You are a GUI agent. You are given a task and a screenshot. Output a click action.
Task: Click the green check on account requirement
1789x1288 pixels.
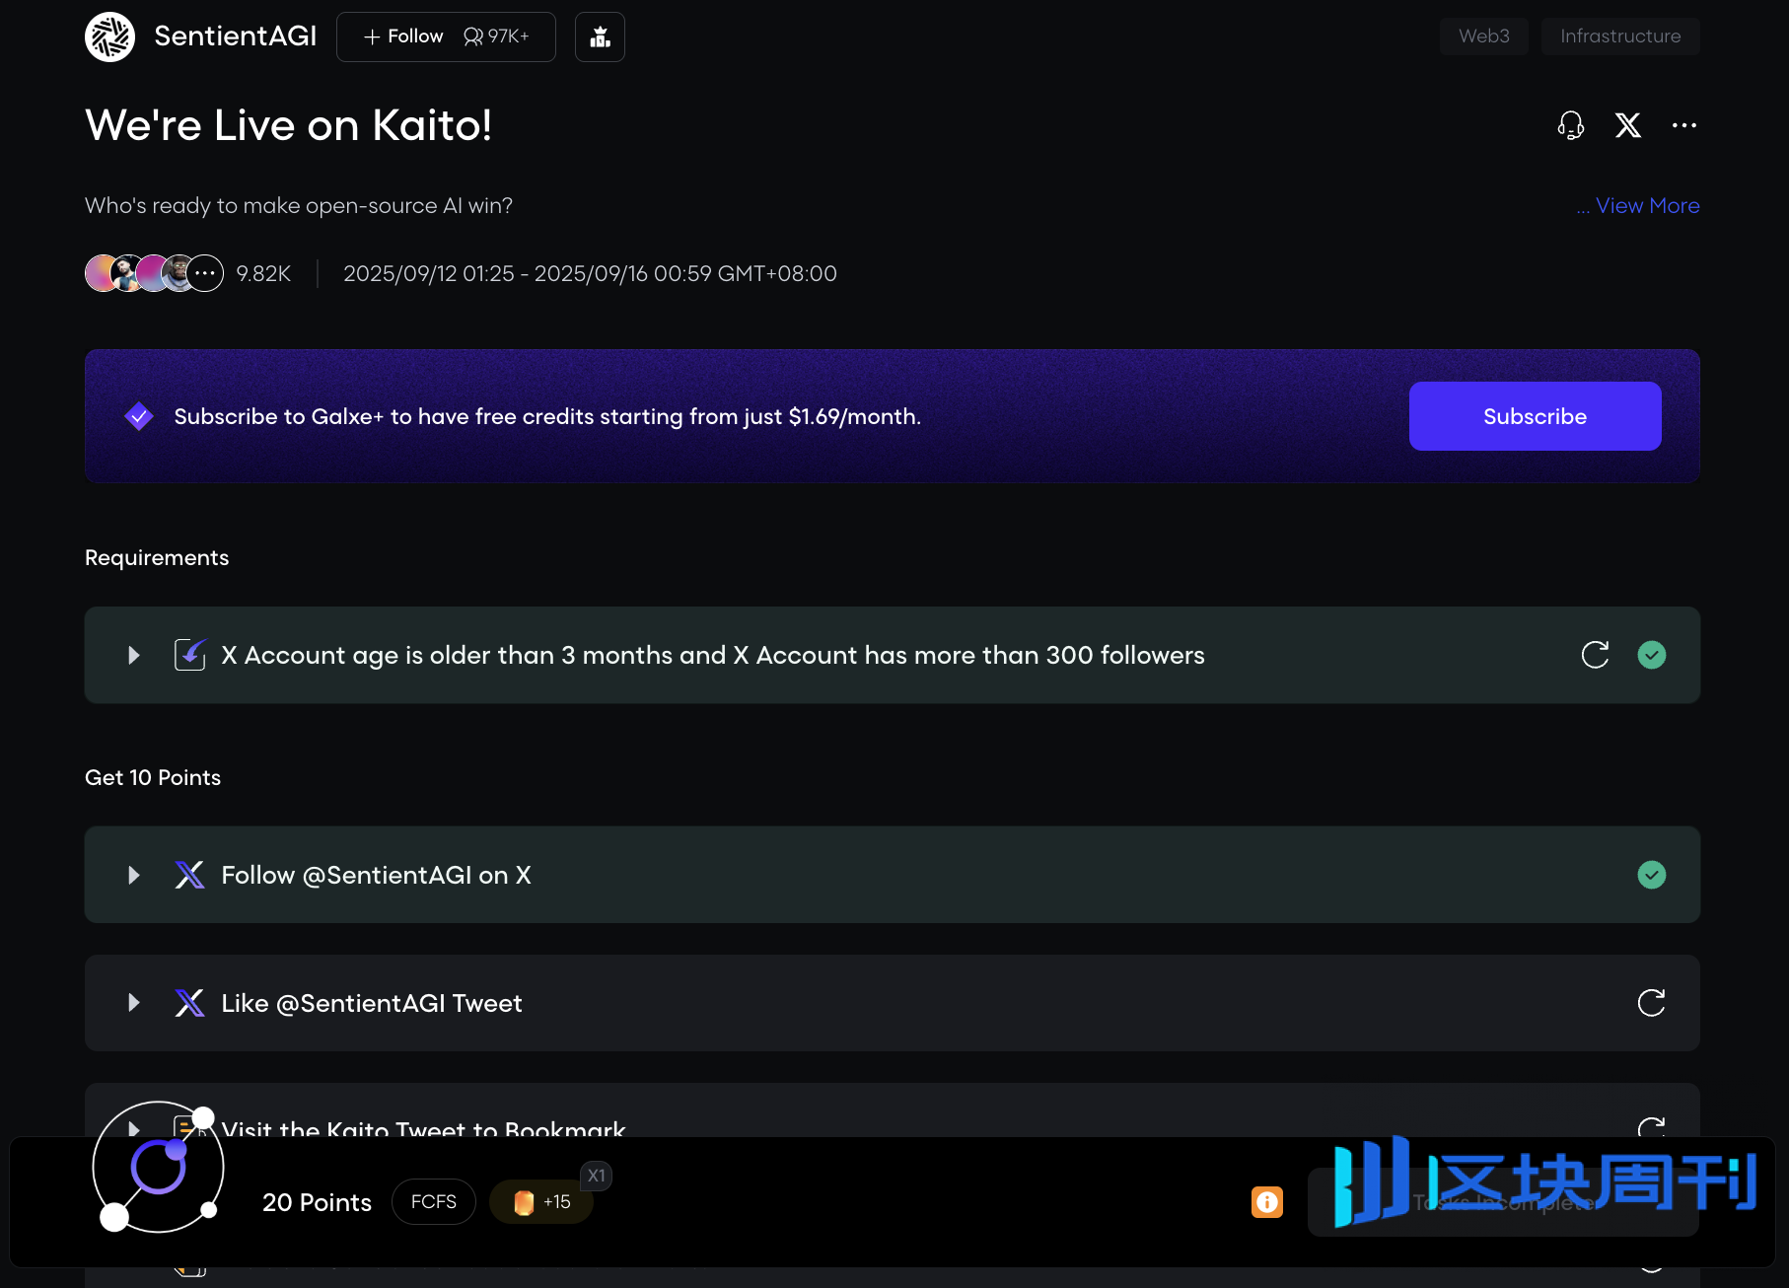click(1652, 655)
